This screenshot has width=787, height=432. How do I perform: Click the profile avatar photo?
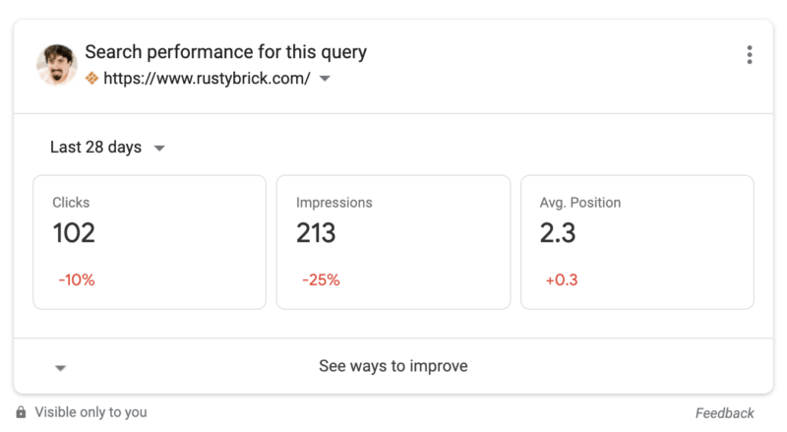57,64
